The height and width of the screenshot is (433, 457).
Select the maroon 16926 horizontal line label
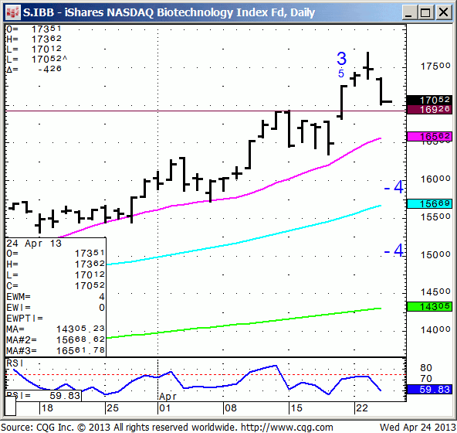click(x=429, y=109)
